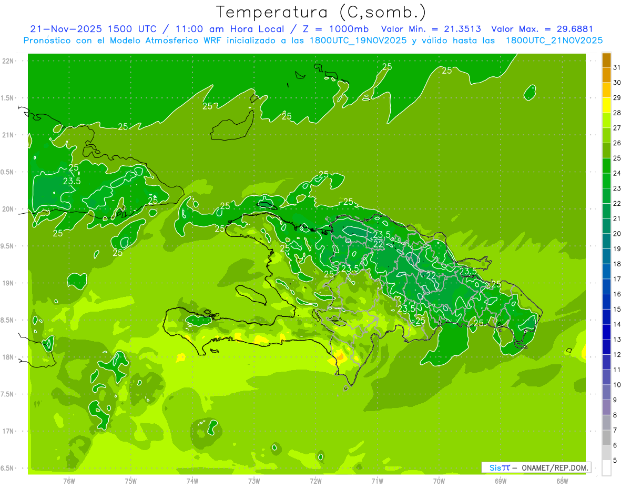Click the 75W longitude axis label
The width and height of the screenshot is (631, 488).
click(x=131, y=481)
